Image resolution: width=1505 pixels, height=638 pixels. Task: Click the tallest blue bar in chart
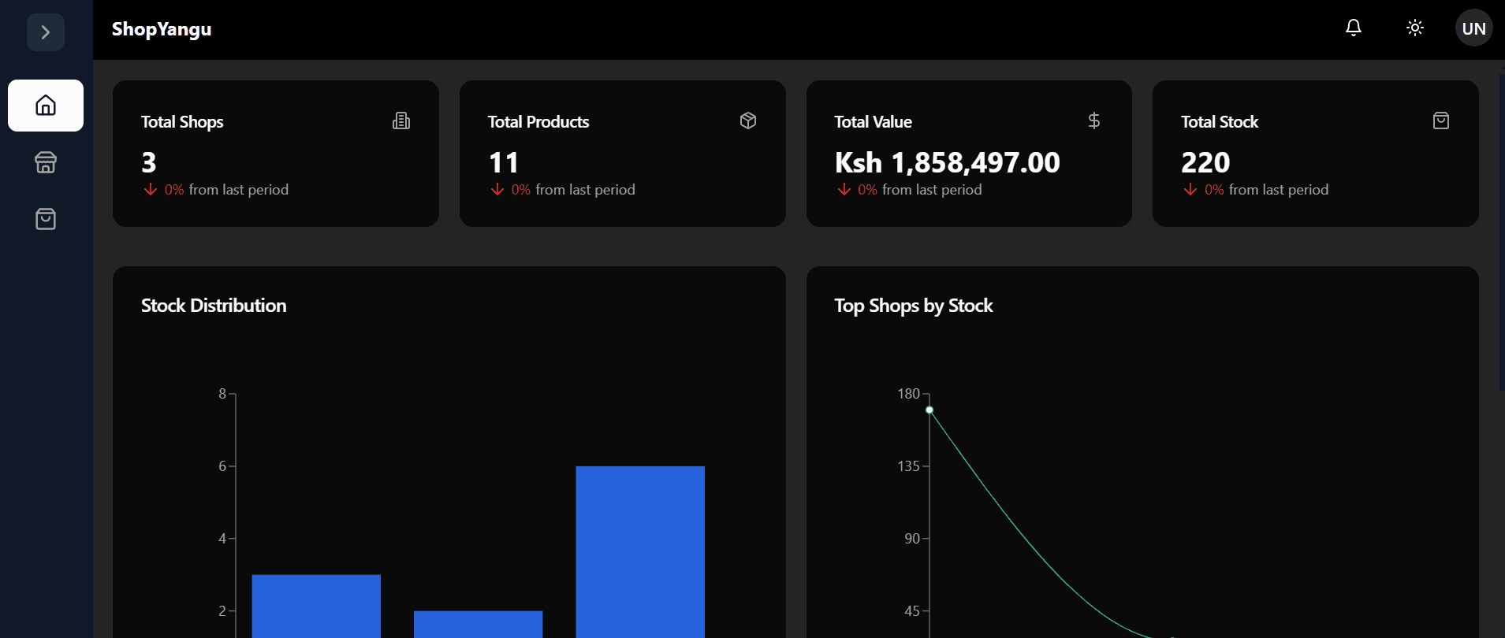(639, 551)
